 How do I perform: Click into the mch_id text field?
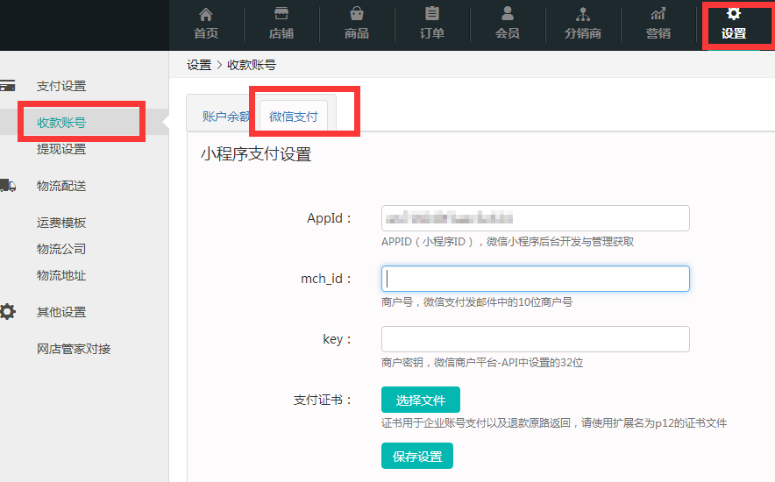535,279
